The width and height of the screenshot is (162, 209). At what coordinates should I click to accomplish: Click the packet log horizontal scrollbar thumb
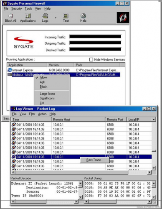71,172
